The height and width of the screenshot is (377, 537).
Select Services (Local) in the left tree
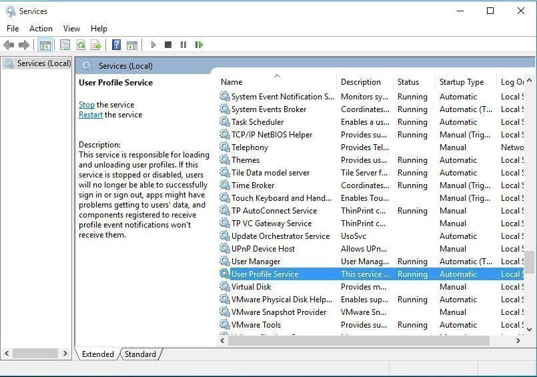pyautogui.click(x=43, y=63)
